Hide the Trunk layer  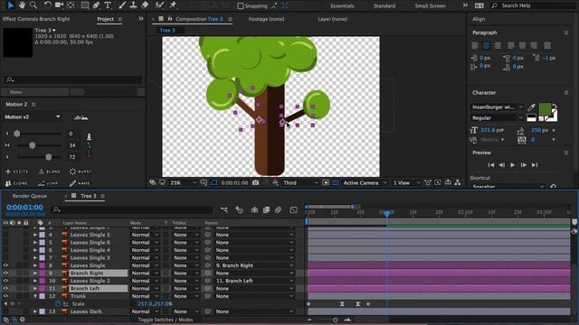click(5, 296)
